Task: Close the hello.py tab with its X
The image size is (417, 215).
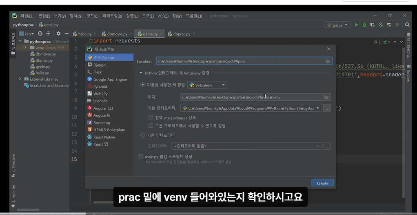Action: (x=95, y=34)
